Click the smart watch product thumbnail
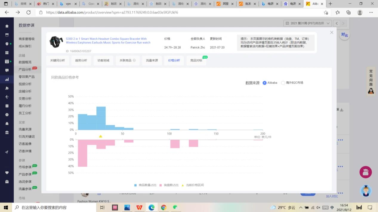The width and height of the screenshot is (378, 212). (x=56, y=42)
